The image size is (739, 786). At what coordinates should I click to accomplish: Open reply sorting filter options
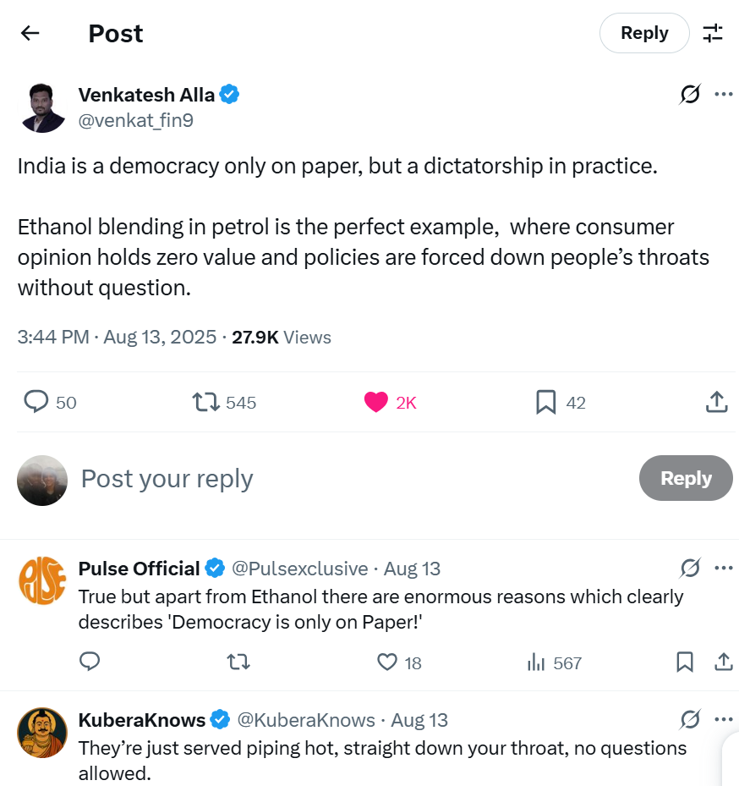point(713,33)
